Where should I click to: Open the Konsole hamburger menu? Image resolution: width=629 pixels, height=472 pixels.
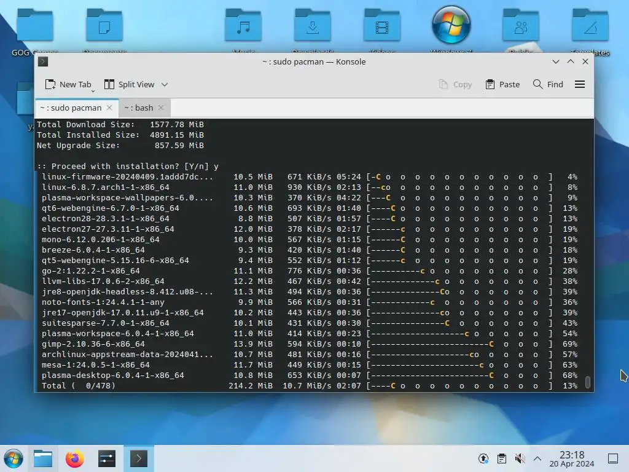coord(580,84)
